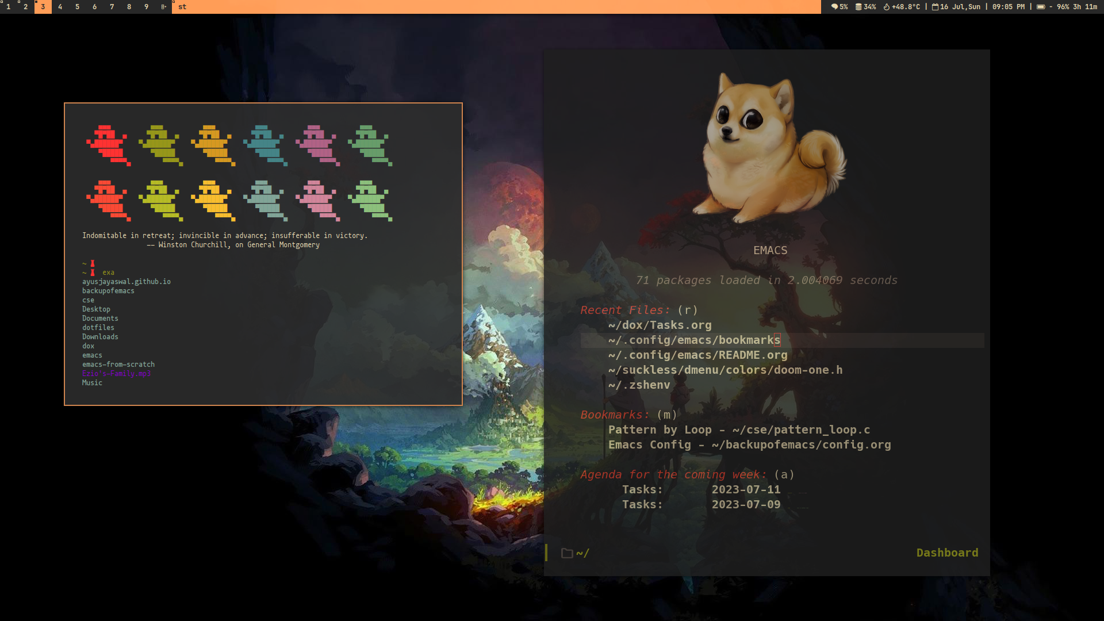Click the folder icon in Emacs modeline
Viewport: 1104px width, 621px height.
pyautogui.click(x=567, y=553)
